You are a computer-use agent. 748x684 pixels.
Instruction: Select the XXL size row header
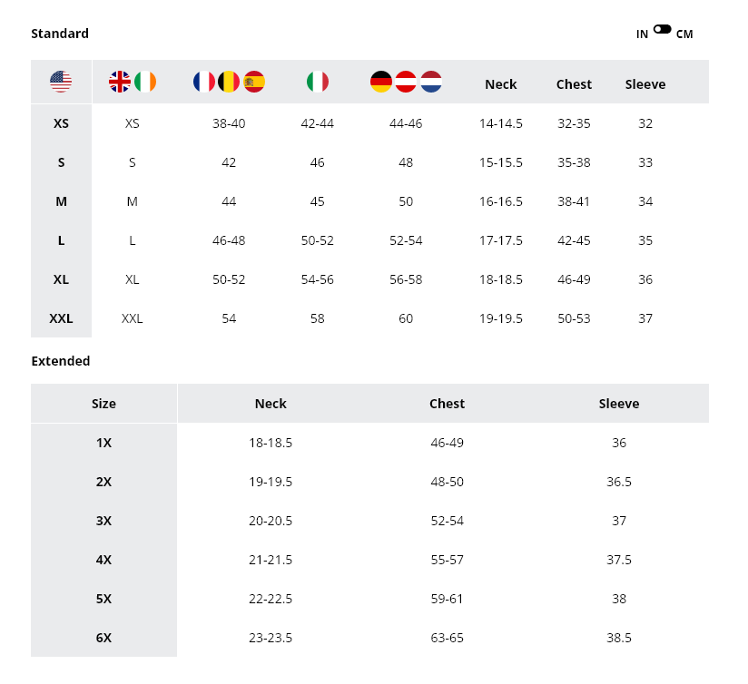click(61, 318)
